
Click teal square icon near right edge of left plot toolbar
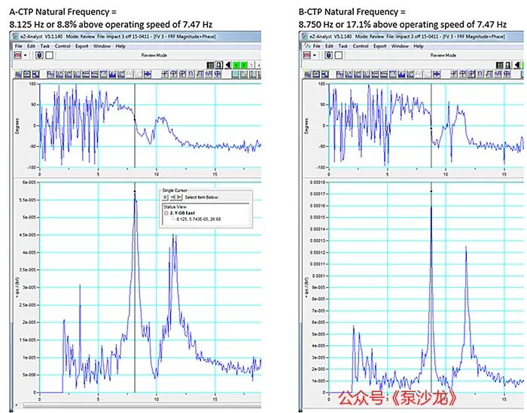click(235, 75)
